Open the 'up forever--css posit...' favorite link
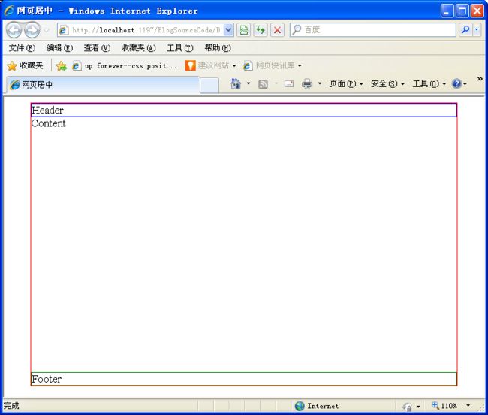This screenshot has height=415, width=488. (x=125, y=65)
